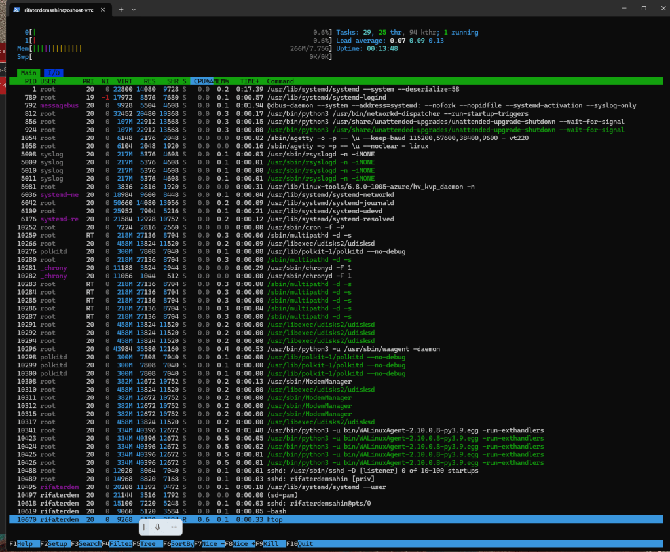Select the waagent -daemon process row
Image resolution: width=670 pixels, height=552 pixels.
336,349
